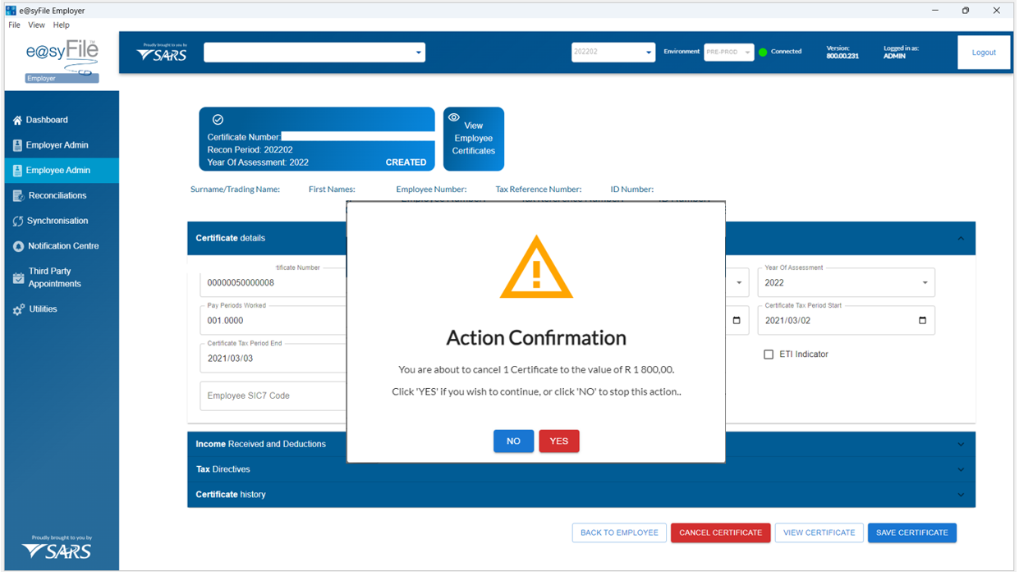Open the Year Of Assessment dropdown
Viewport: 1019px width, 576px height.
[x=925, y=283]
